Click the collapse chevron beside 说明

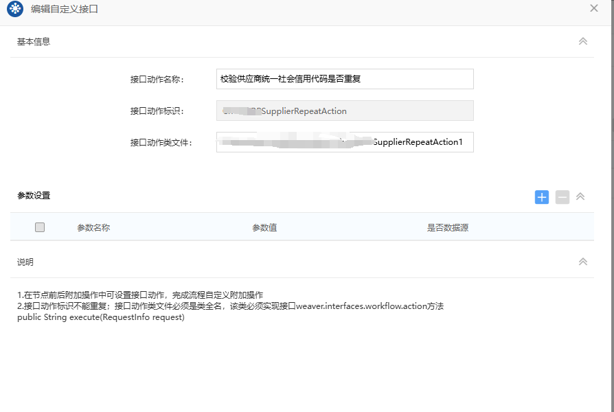pyautogui.click(x=582, y=262)
